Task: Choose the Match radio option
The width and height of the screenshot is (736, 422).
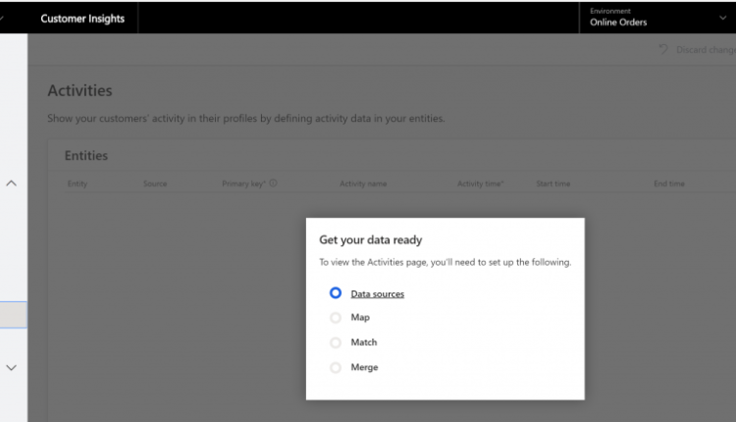Action: 336,343
